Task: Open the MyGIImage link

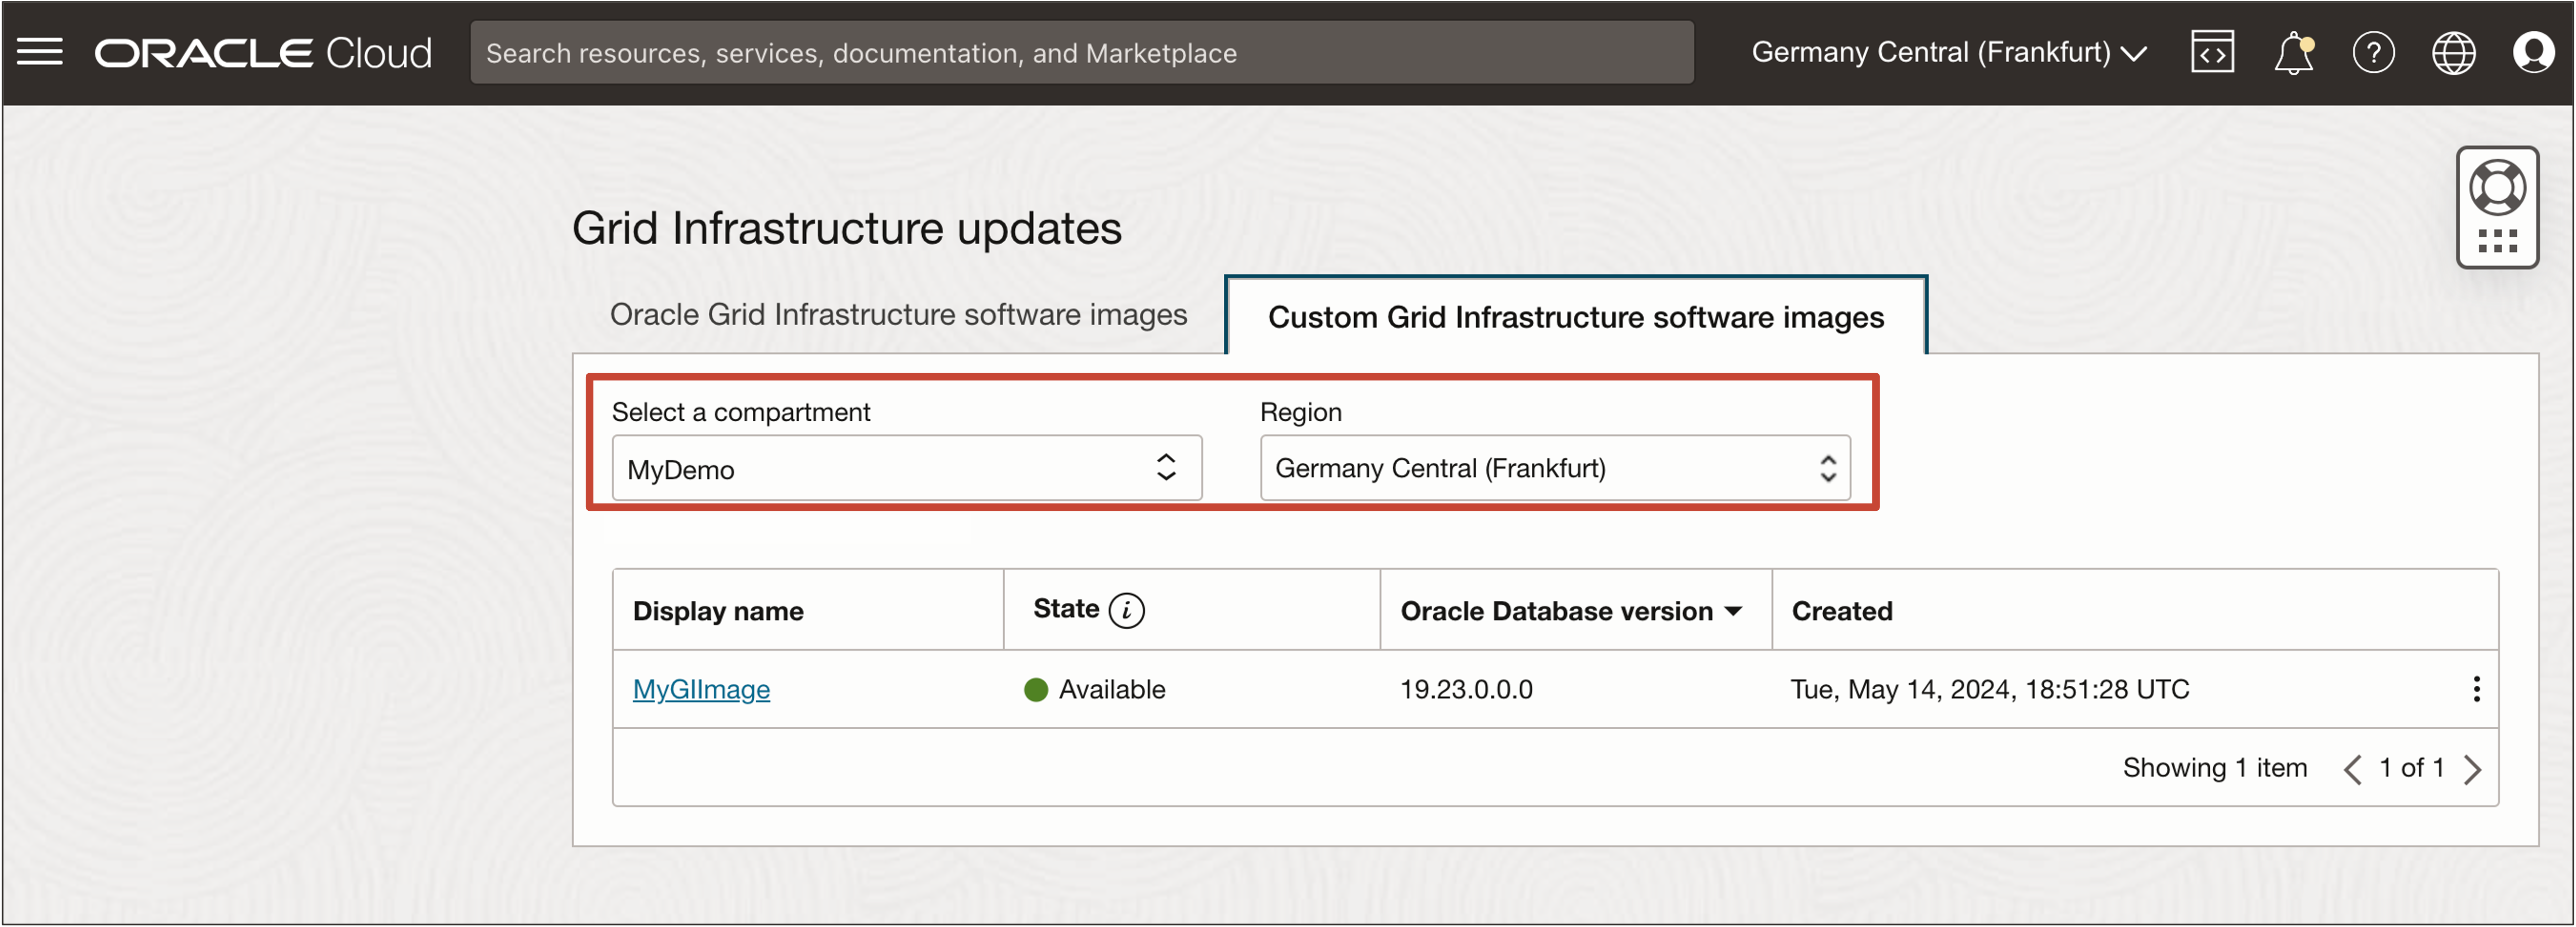Action: (x=701, y=689)
